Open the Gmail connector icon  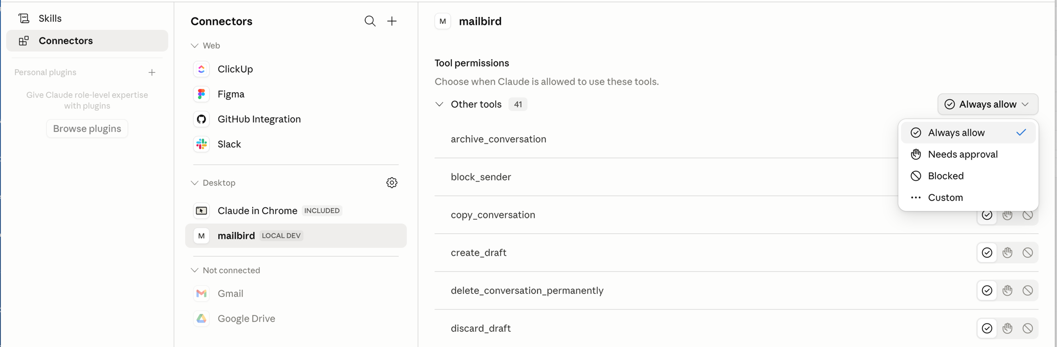[201, 294]
